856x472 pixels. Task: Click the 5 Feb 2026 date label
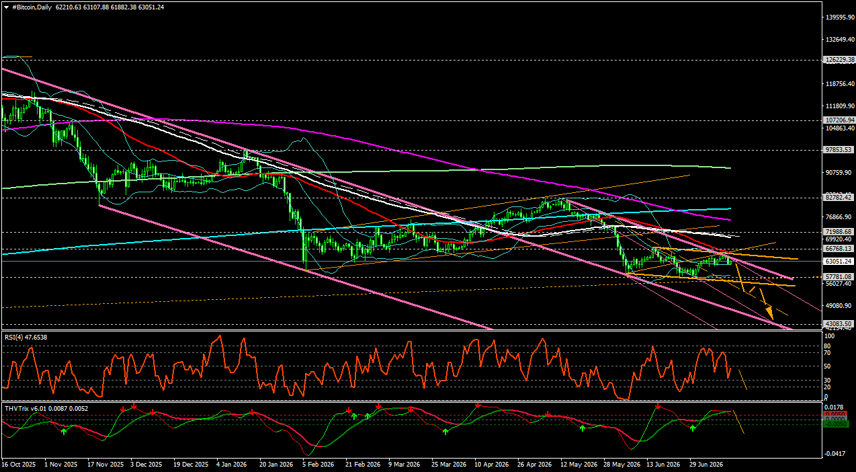(319, 465)
